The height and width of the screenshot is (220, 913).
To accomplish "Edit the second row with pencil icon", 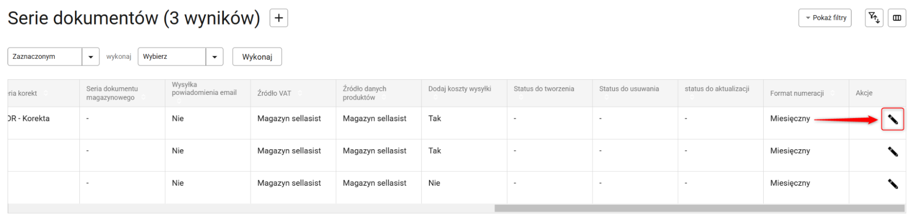I will coord(892,152).
